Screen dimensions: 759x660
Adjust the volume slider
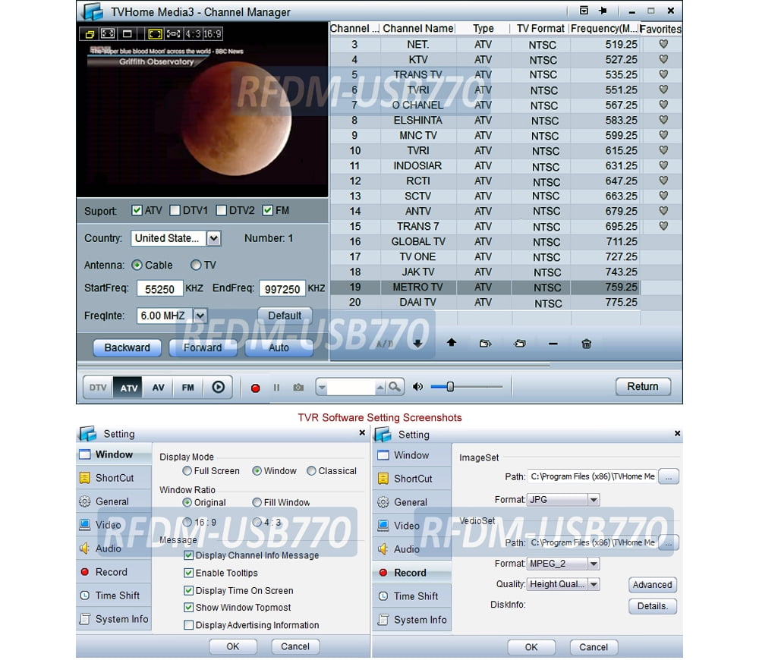tap(450, 387)
